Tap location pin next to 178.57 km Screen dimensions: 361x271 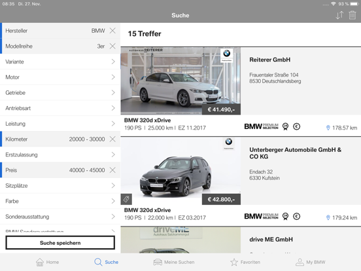point(328,128)
